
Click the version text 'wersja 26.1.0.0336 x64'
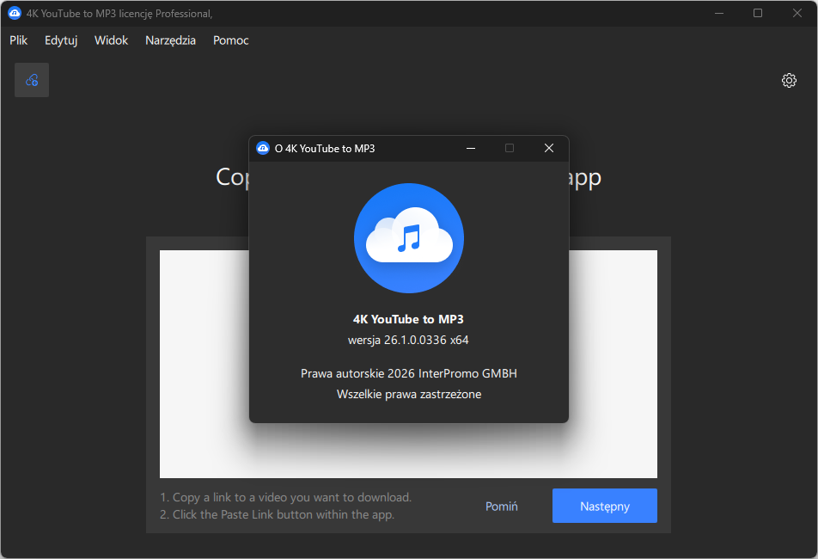tap(408, 340)
